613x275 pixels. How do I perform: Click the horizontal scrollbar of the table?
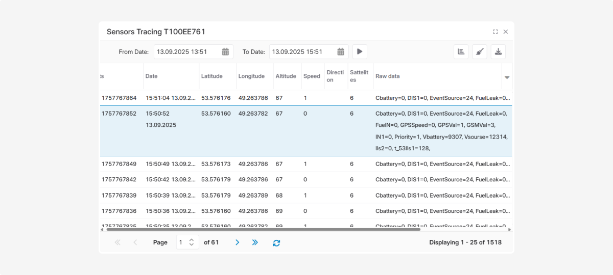point(263,230)
